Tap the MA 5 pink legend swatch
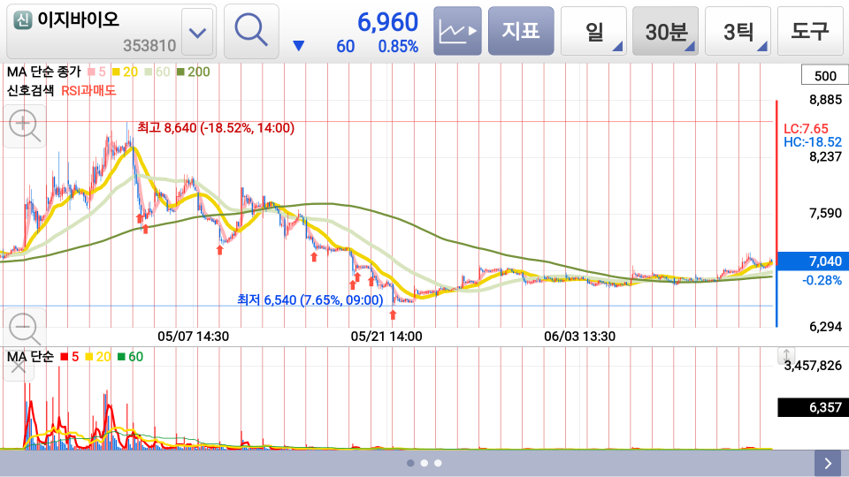849x477 pixels. (91, 72)
